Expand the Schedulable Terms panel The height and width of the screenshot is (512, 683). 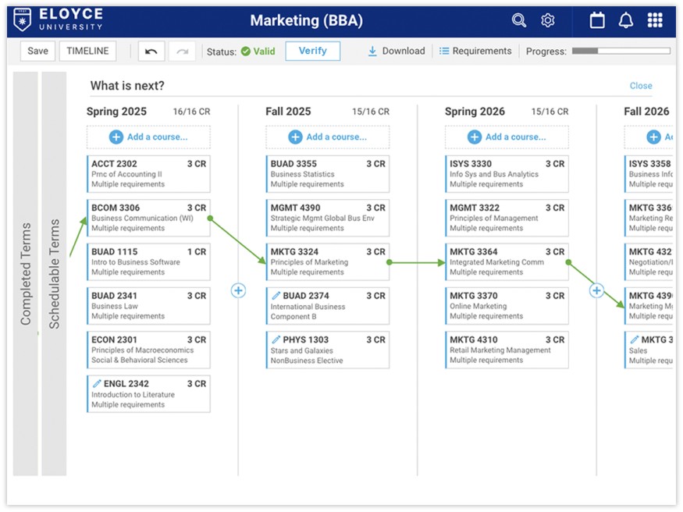(54, 274)
